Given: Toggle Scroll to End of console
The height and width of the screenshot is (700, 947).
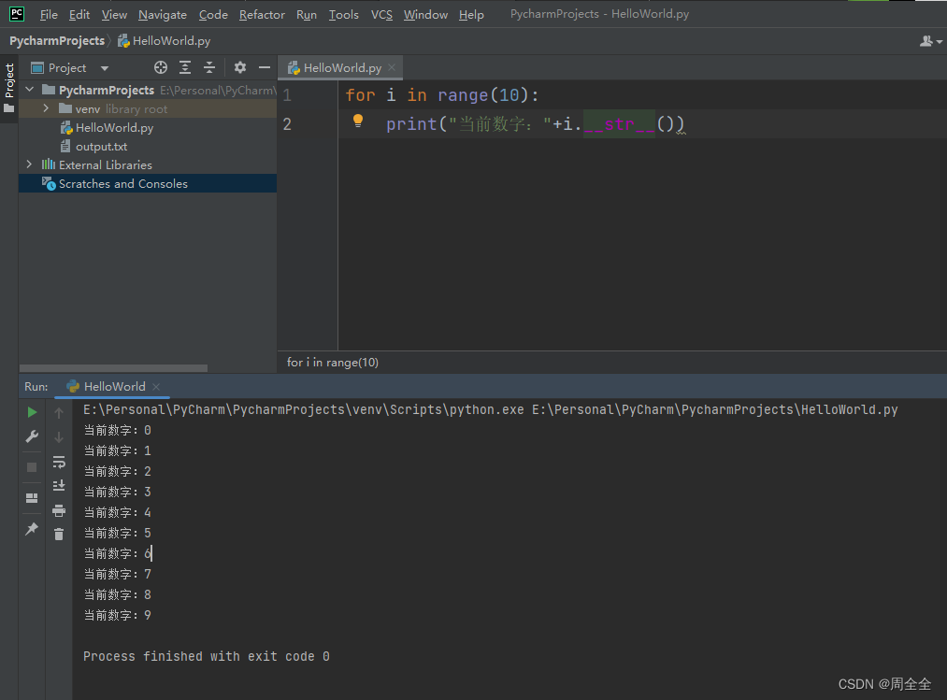Looking at the screenshot, I should pos(59,486).
